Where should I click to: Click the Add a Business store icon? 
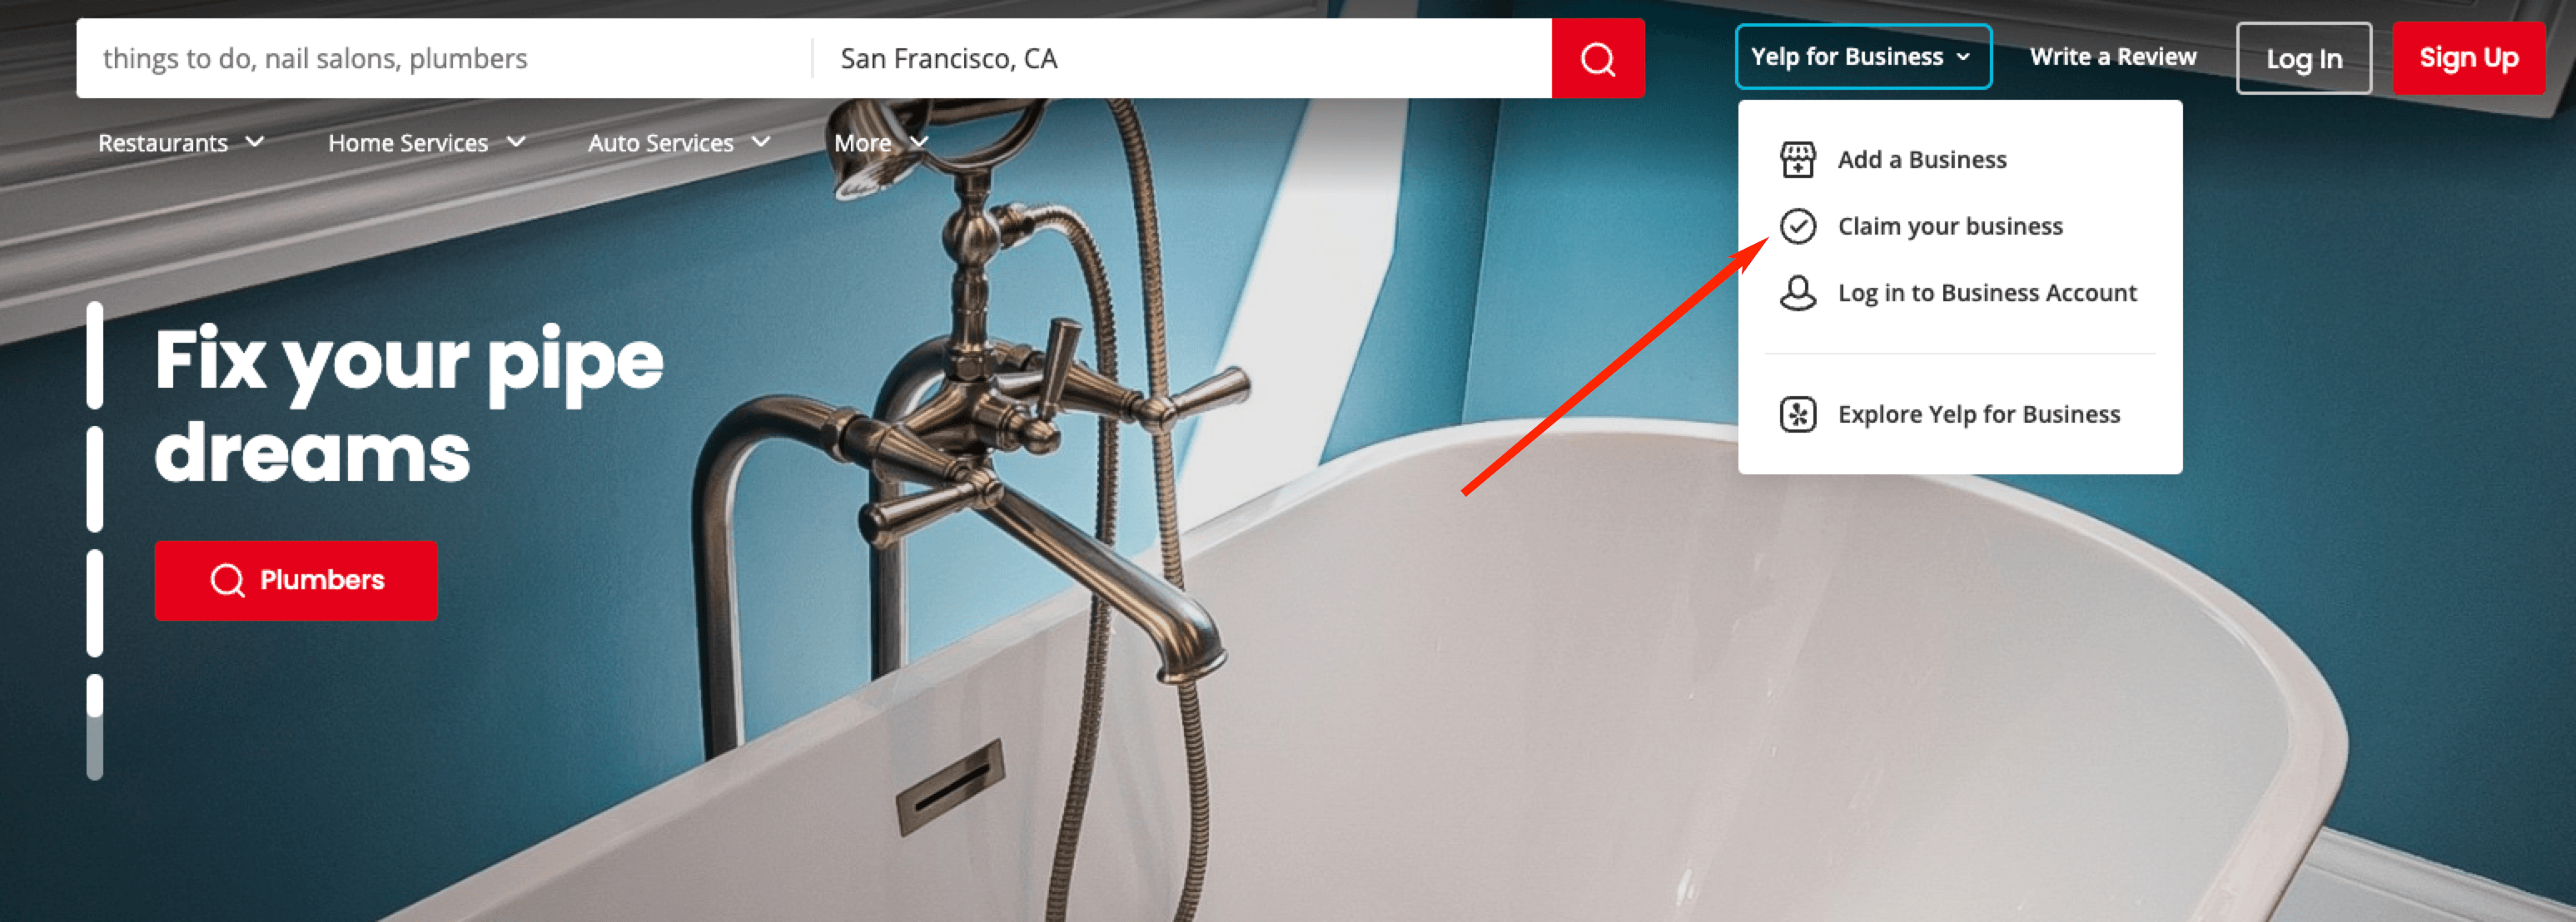point(1796,157)
